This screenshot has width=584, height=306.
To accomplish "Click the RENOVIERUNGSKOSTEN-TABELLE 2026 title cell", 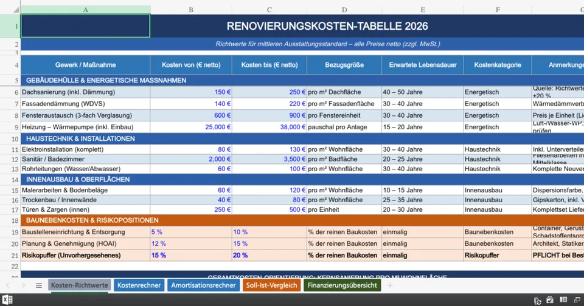I will (x=327, y=26).
